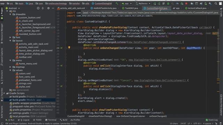Collapse the menu folder

coord(10,60)
